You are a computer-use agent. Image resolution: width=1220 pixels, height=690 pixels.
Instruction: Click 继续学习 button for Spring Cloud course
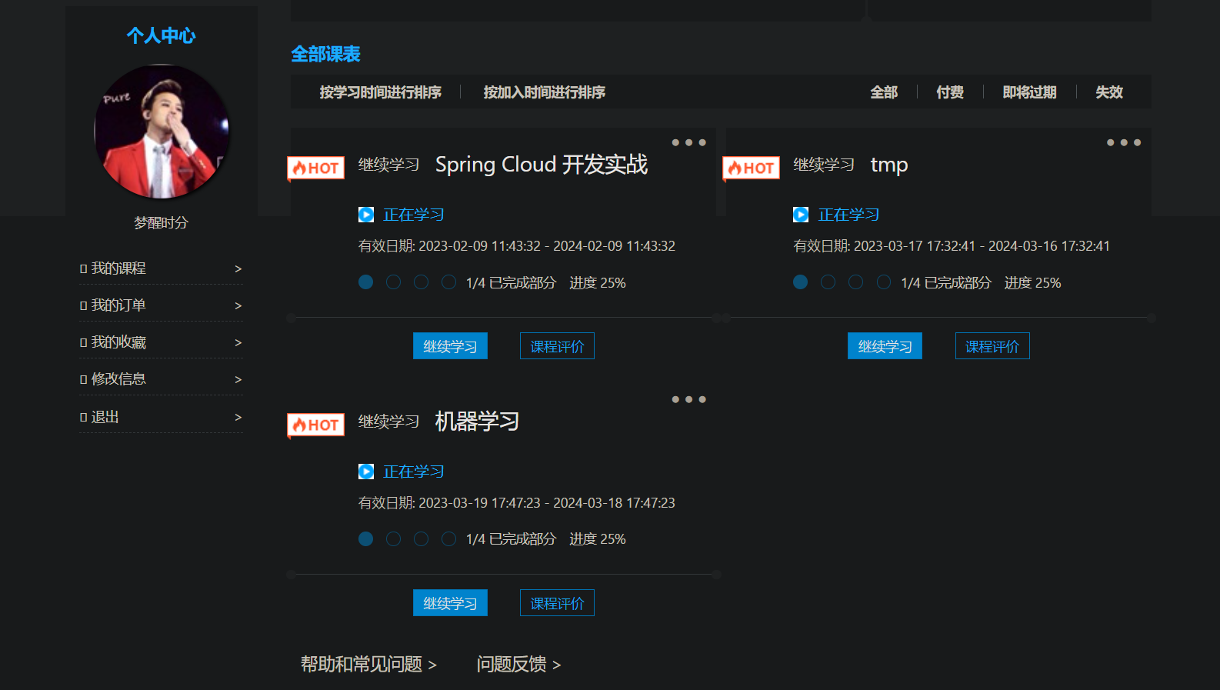click(x=450, y=346)
